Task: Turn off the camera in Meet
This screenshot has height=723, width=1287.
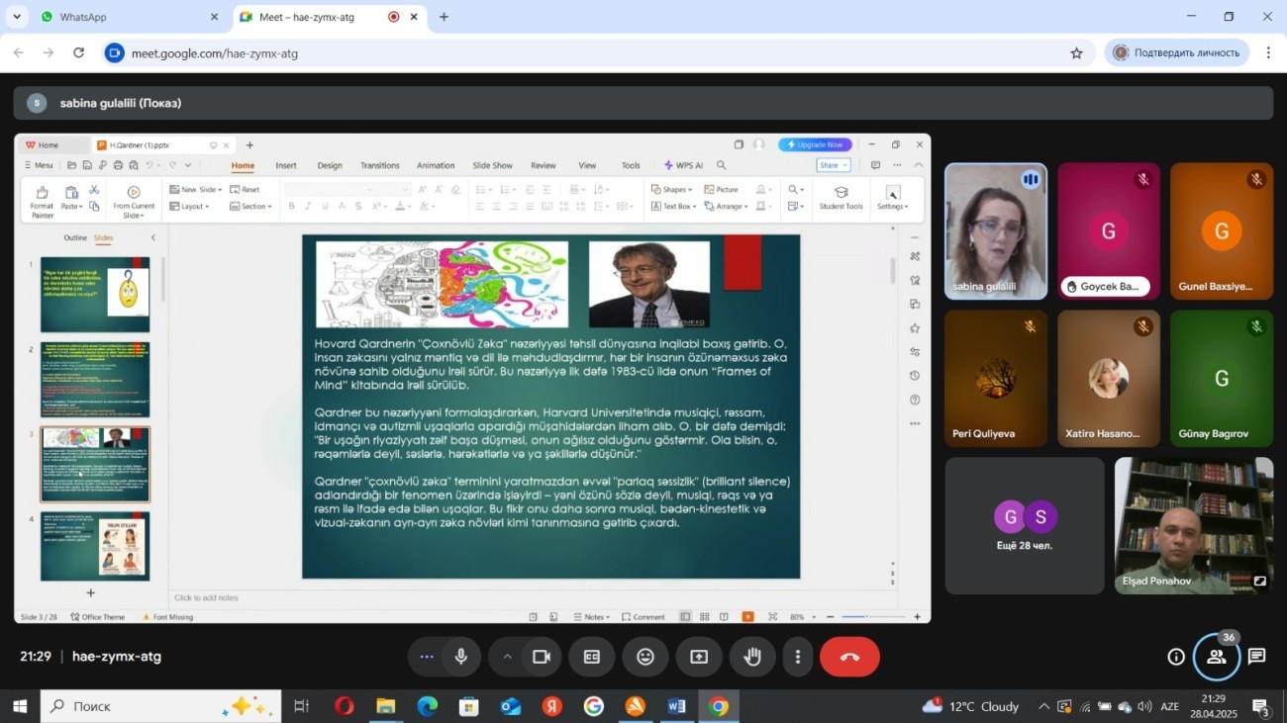Action: [x=542, y=657]
